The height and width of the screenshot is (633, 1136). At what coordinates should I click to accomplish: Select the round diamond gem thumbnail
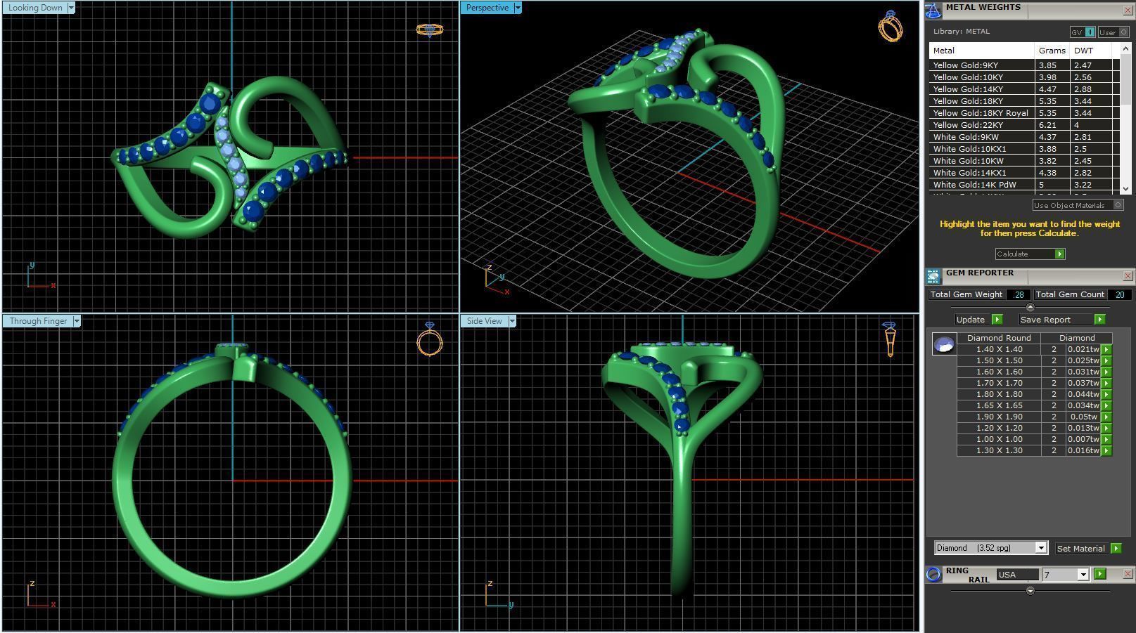(944, 344)
